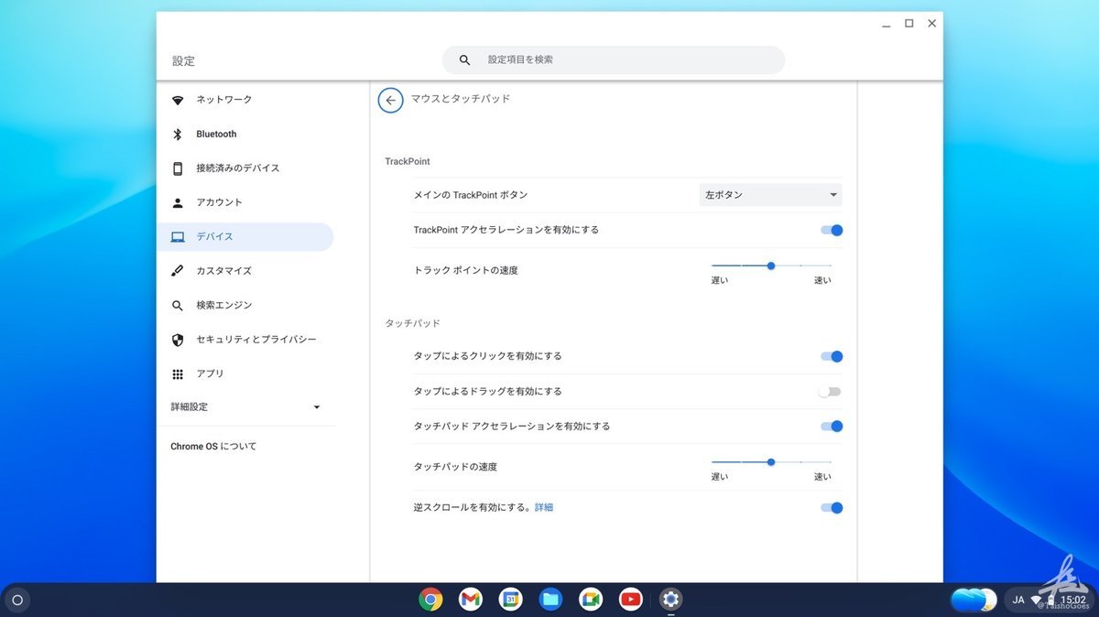Open YouTube from the shelf
Viewport: 1099px width, 617px height.
click(x=630, y=600)
